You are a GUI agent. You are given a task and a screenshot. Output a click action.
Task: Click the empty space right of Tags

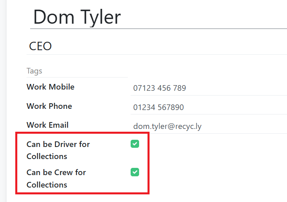tap(201, 71)
